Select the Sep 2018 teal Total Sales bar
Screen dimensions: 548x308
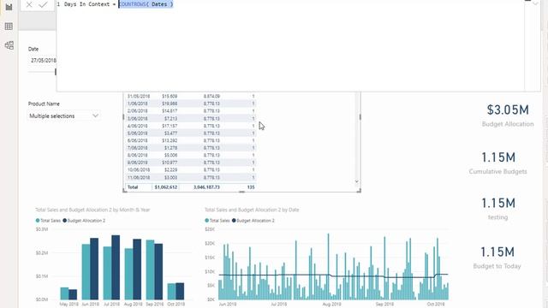(x=150, y=269)
